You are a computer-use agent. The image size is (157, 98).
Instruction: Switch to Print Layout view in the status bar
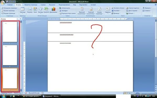pos(125,93)
